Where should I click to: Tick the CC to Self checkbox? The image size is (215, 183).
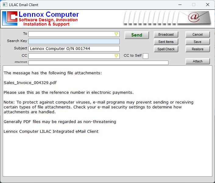[146, 56]
